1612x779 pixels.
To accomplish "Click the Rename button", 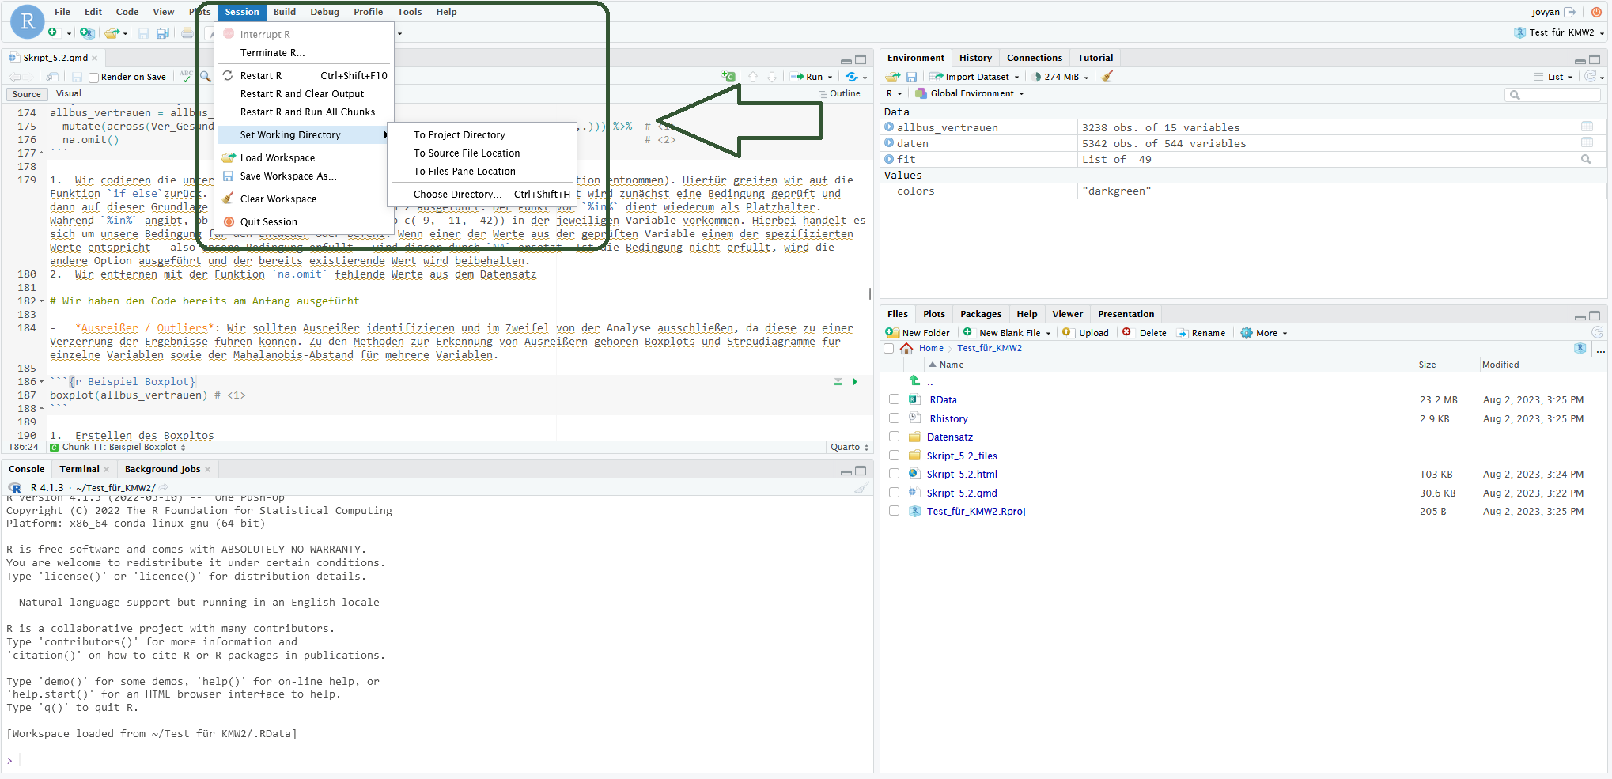I will pyautogui.click(x=1201, y=333).
